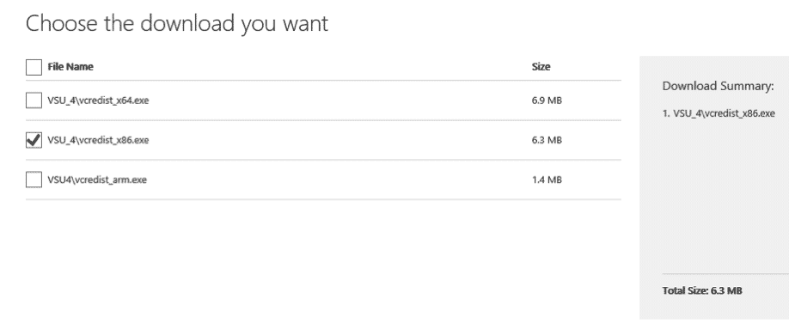This screenshot has height=323, width=789.
Task: Click the 6.3 MB size in x86 row
Action: point(547,140)
